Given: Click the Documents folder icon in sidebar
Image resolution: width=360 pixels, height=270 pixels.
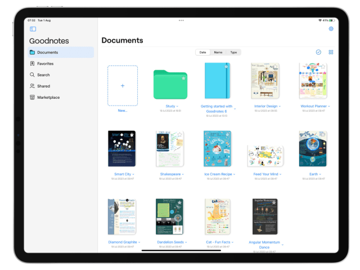Looking at the screenshot, I should [x=33, y=52].
